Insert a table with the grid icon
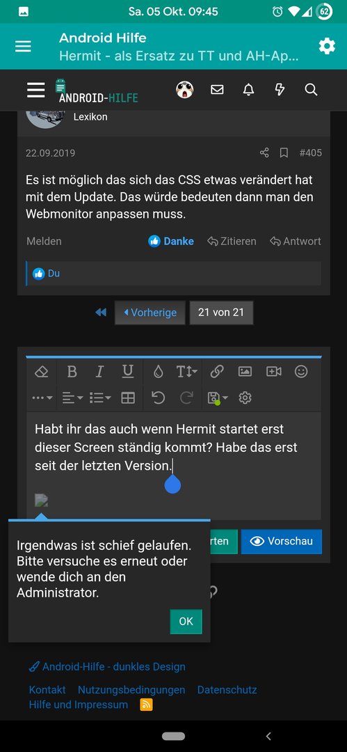 (128, 398)
